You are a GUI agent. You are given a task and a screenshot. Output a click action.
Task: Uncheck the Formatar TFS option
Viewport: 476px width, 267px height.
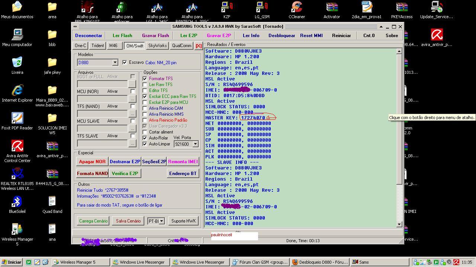click(x=145, y=79)
